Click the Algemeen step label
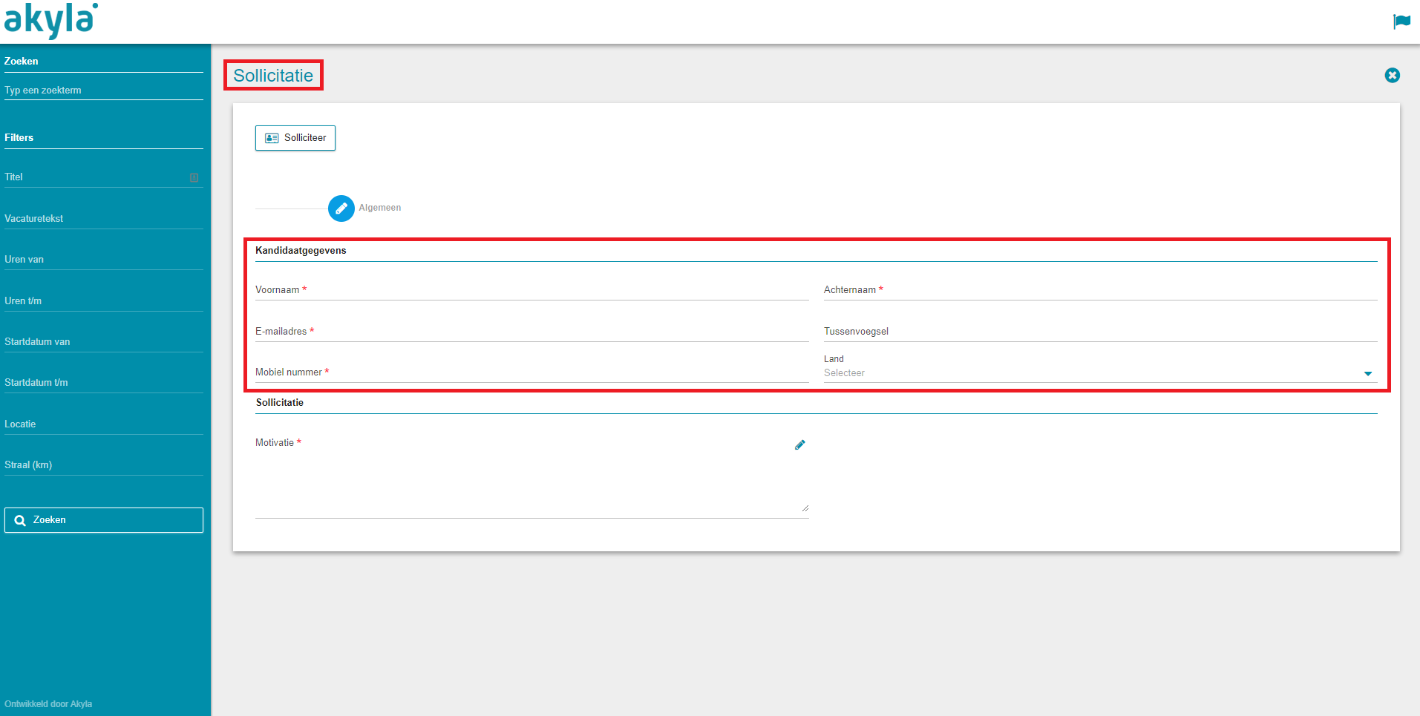Image resolution: width=1420 pixels, height=716 pixels. [380, 208]
